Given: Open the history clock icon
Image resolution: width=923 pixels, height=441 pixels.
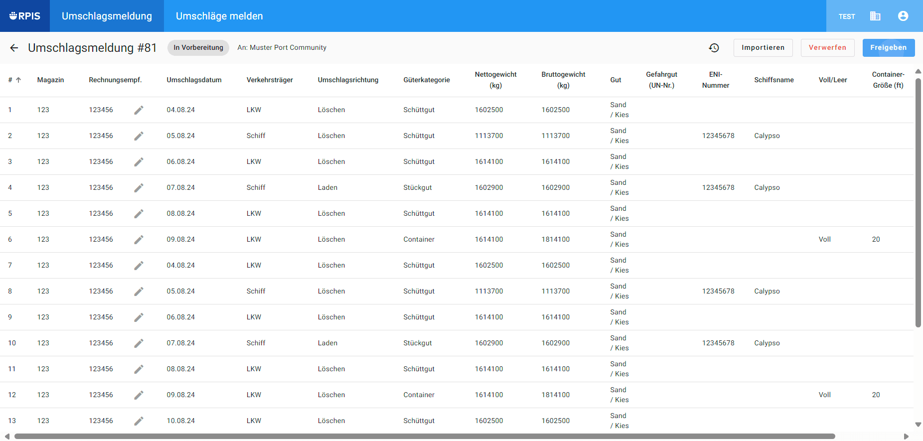Looking at the screenshot, I should [714, 48].
